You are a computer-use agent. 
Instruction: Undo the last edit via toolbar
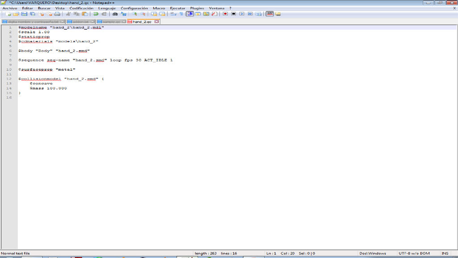pos(96,14)
